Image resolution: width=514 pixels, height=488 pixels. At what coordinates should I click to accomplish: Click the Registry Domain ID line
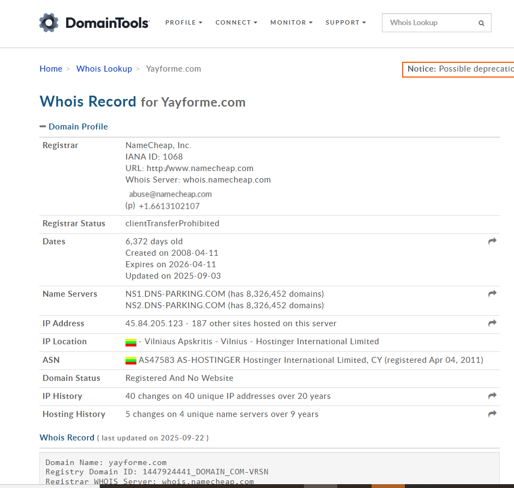tap(157, 472)
